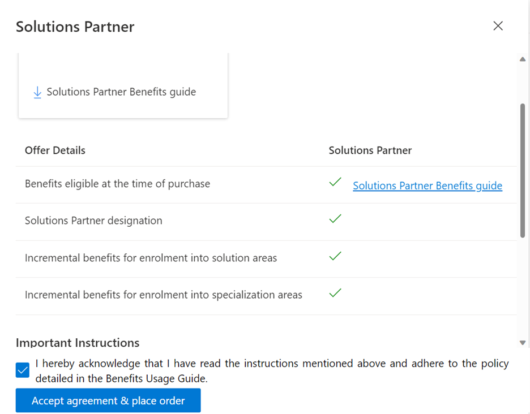
Task: Select the Solutions Partner designation row label
Action: point(93,221)
